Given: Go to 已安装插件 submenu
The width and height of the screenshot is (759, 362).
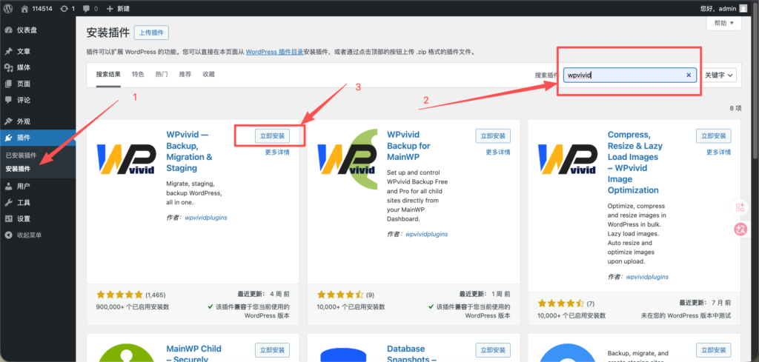Looking at the screenshot, I should [x=21, y=155].
